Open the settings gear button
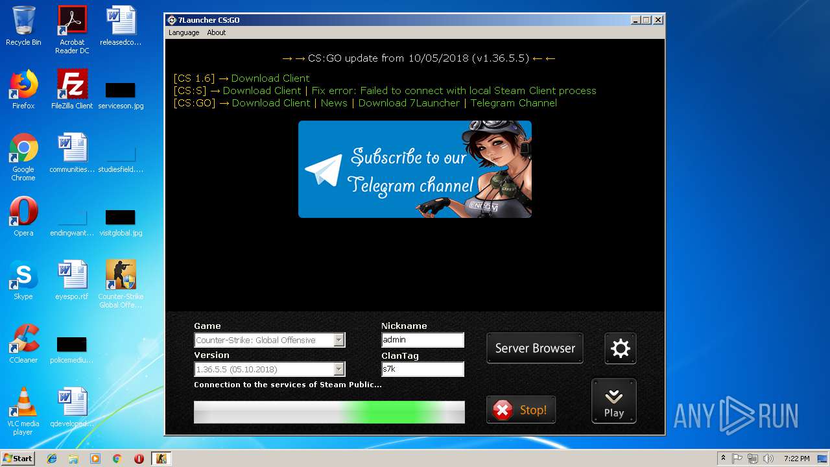Image resolution: width=830 pixels, height=467 pixels. click(620, 348)
